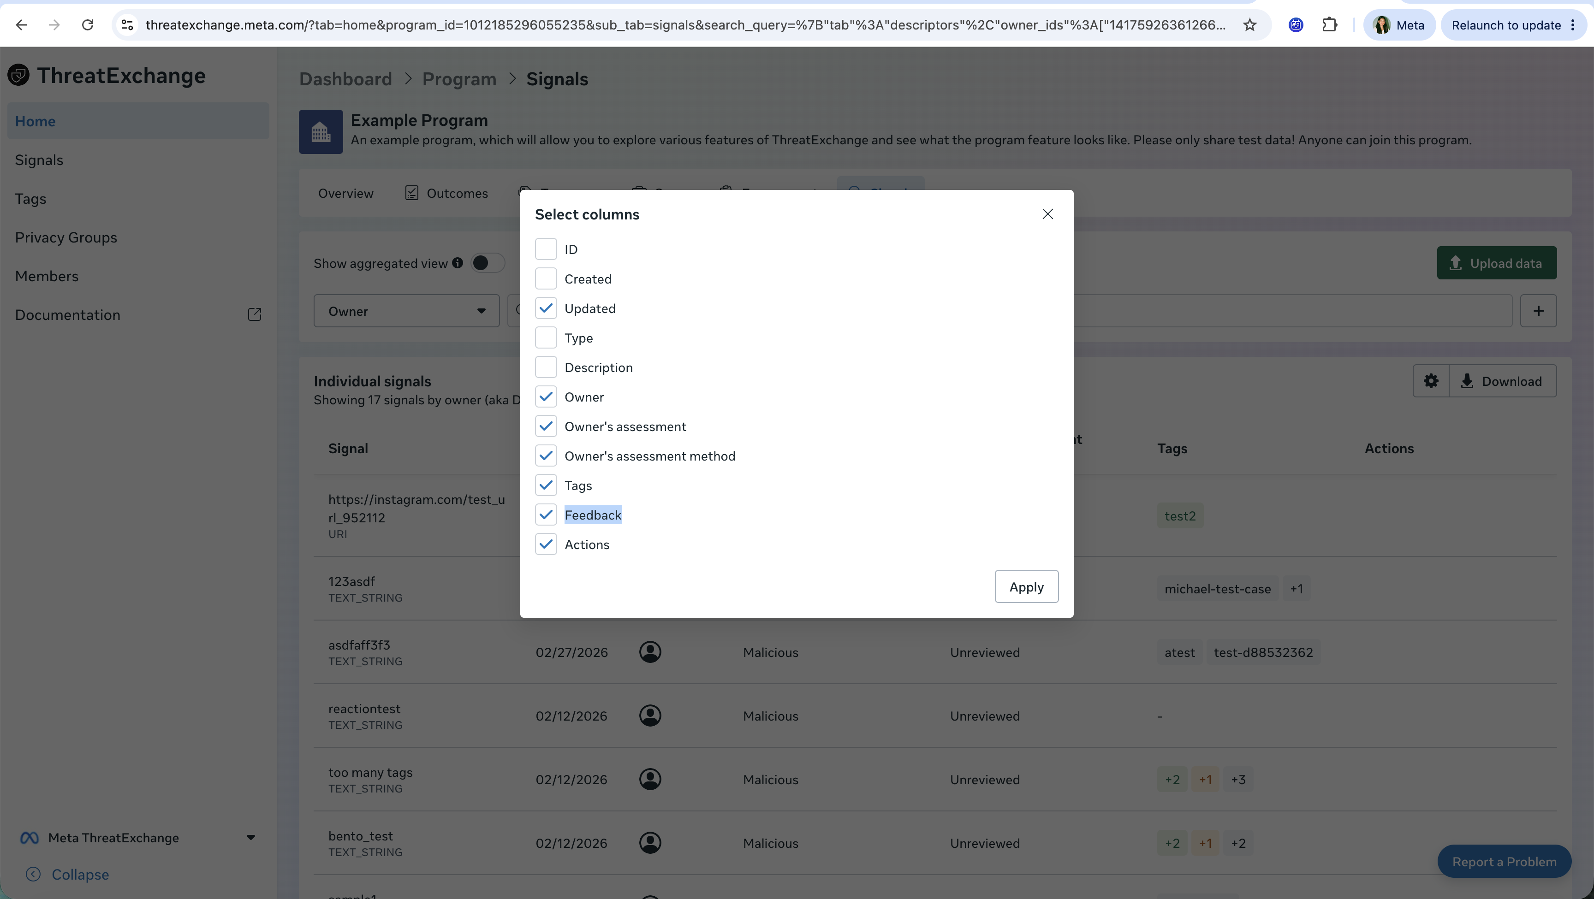This screenshot has height=899, width=1594.
Task: Click the atest tag
Action: (x=1179, y=653)
